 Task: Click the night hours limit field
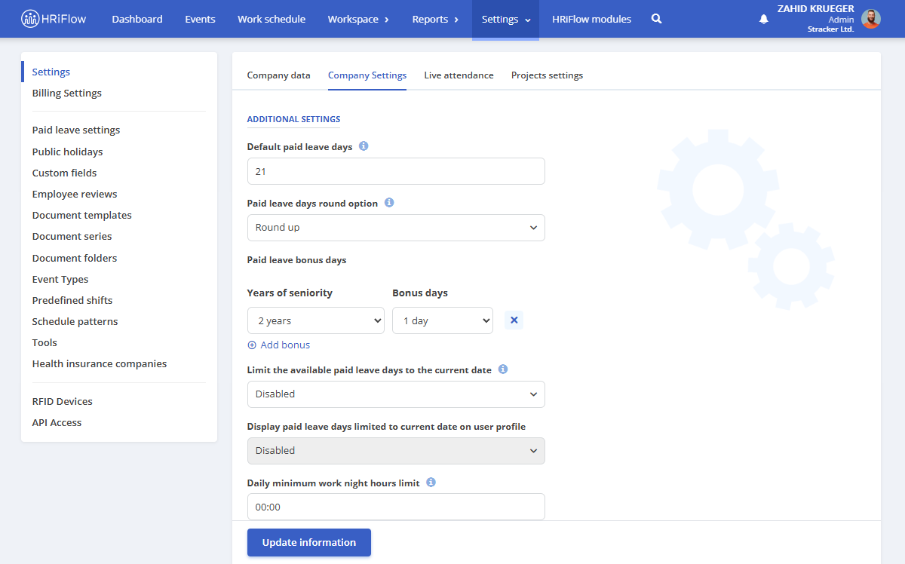[x=396, y=507]
